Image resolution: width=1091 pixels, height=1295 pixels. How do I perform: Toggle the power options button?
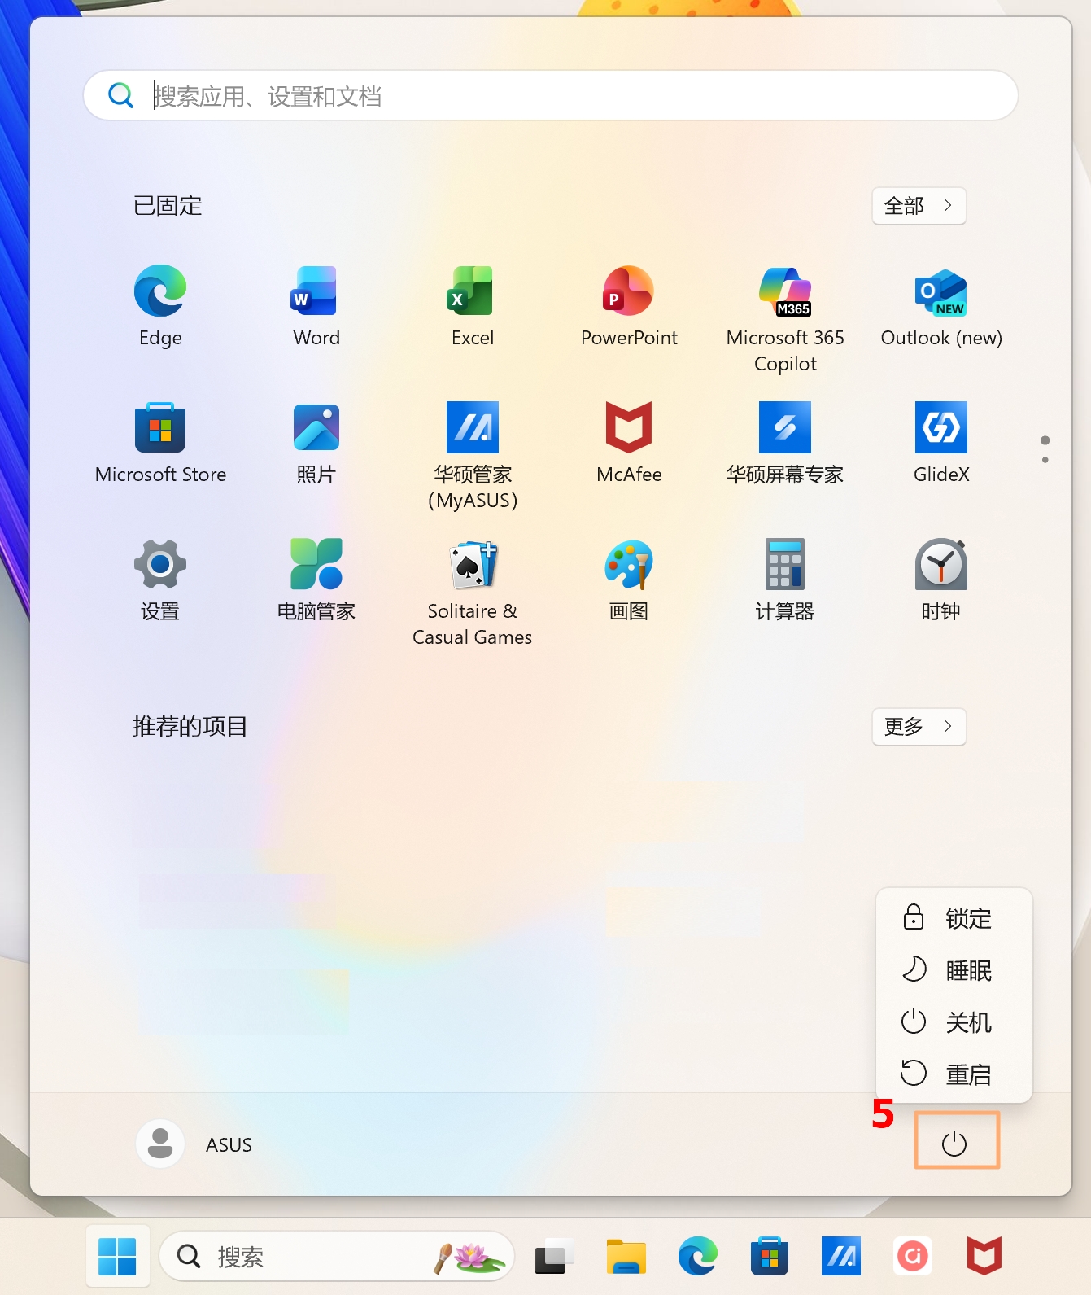(x=955, y=1144)
